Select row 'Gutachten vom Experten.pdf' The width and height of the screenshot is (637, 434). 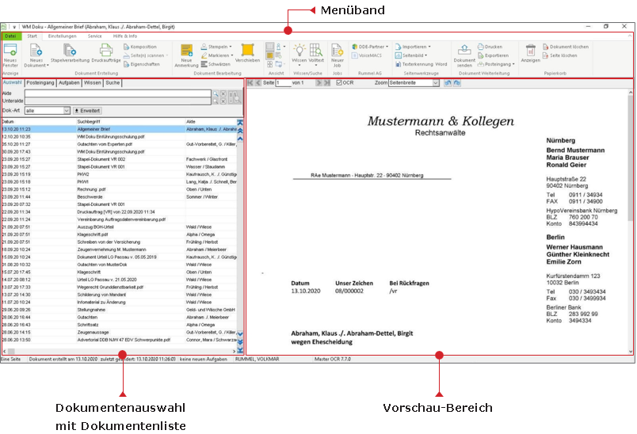coord(120,144)
